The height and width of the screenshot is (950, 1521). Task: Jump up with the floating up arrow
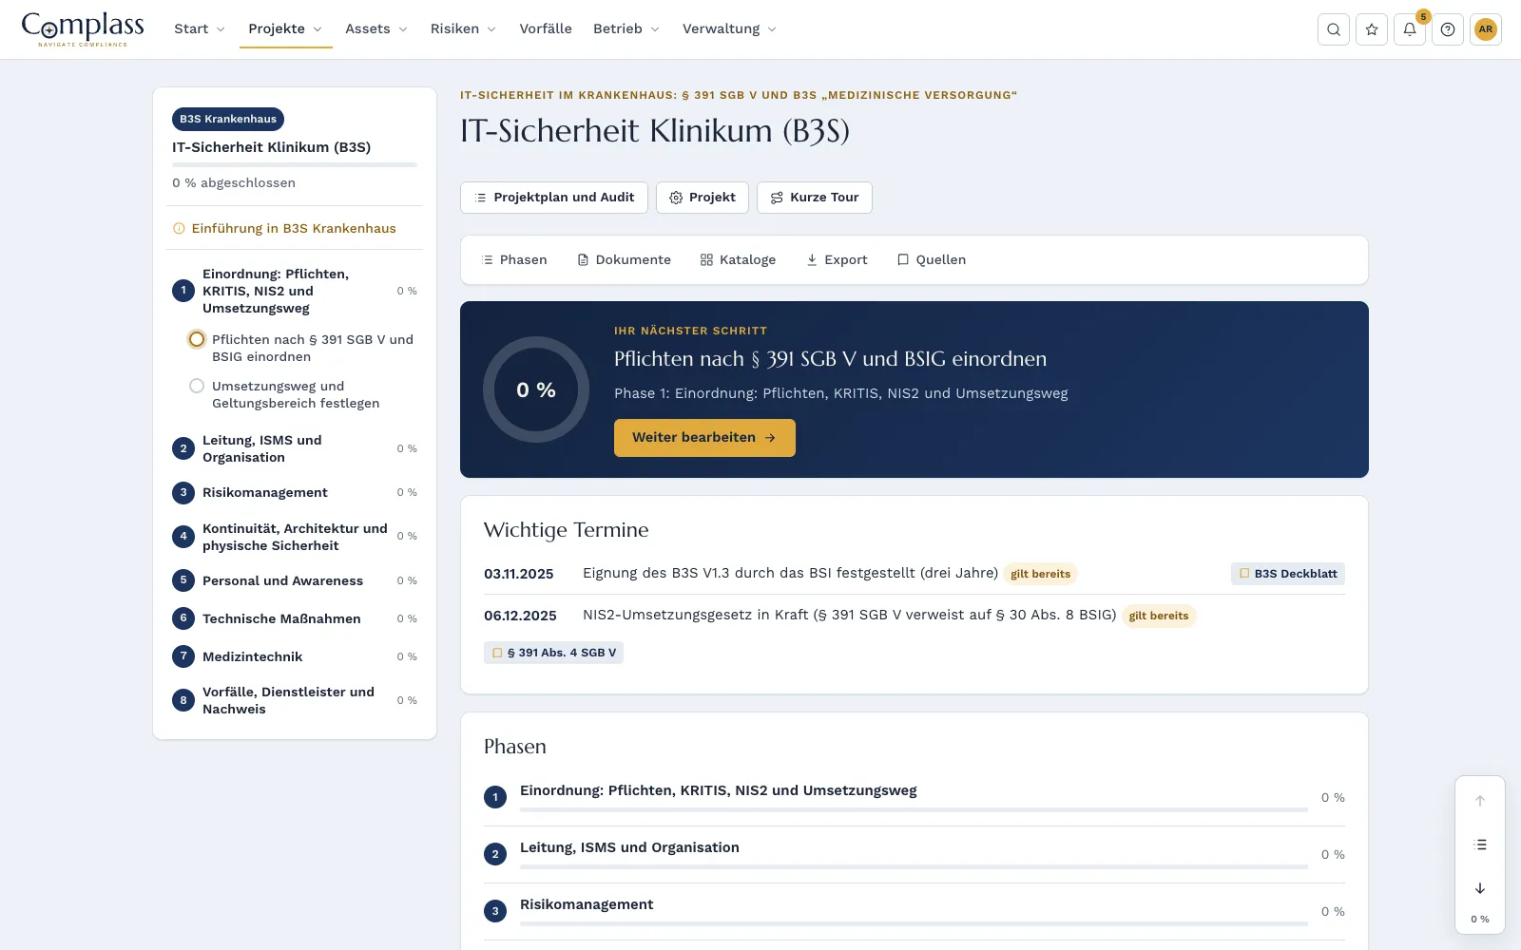point(1480,801)
